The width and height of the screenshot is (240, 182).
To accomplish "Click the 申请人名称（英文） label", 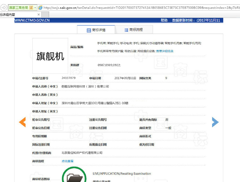I will (45, 95).
